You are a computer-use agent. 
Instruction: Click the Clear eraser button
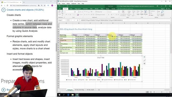[151, 15]
